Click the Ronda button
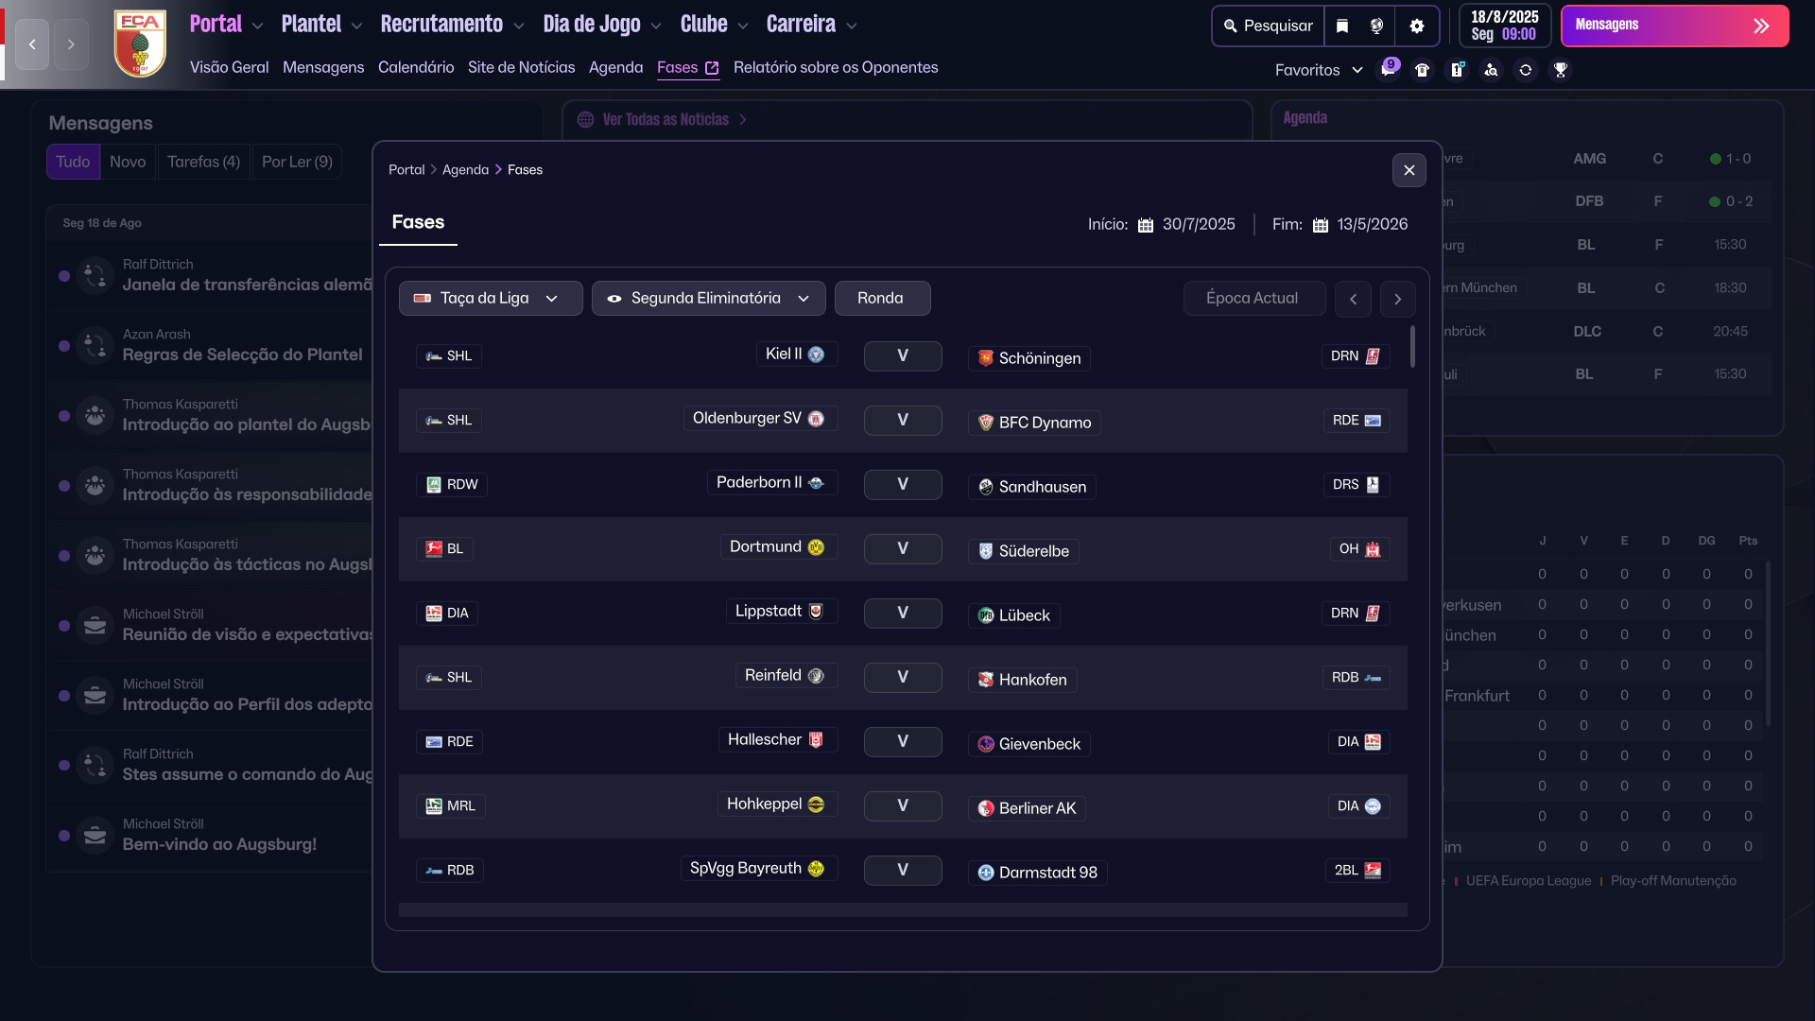Image resolution: width=1815 pixels, height=1021 pixels. pyautogui.click(x=881, y=298)
